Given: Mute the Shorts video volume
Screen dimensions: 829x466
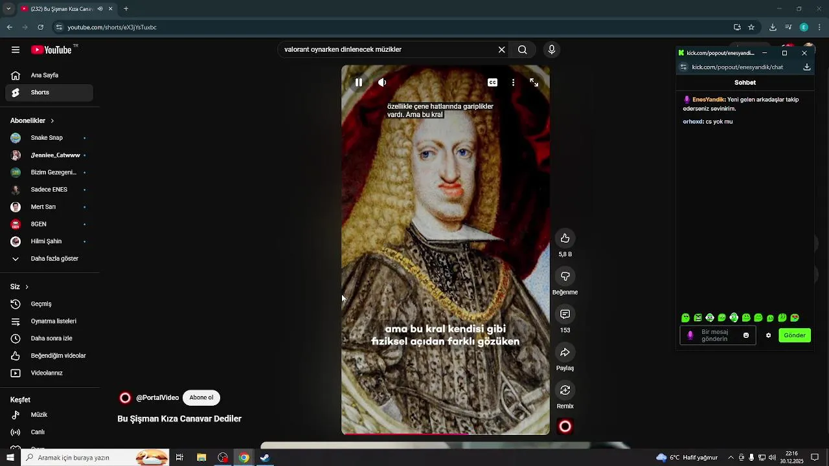Looking at the screenshot, I should pyautogui.click(x=382, y=82).
